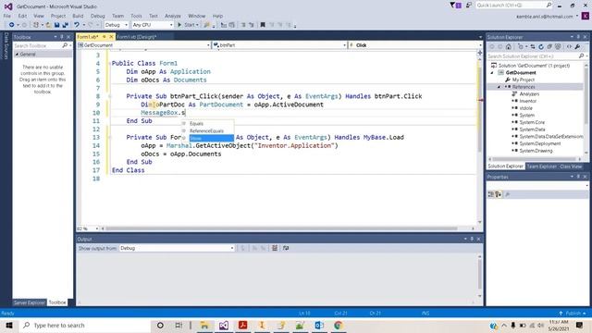Click the Navigate Backward circle arrow icon
592x333 pixels.
point(11,25)
